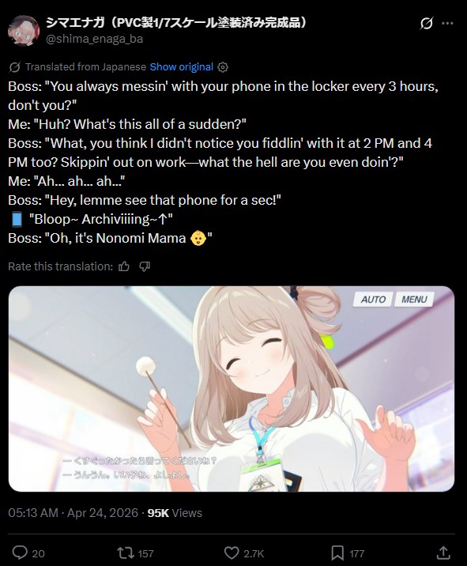Click Show original link
467x566 pixels.
tap(182, 67)
